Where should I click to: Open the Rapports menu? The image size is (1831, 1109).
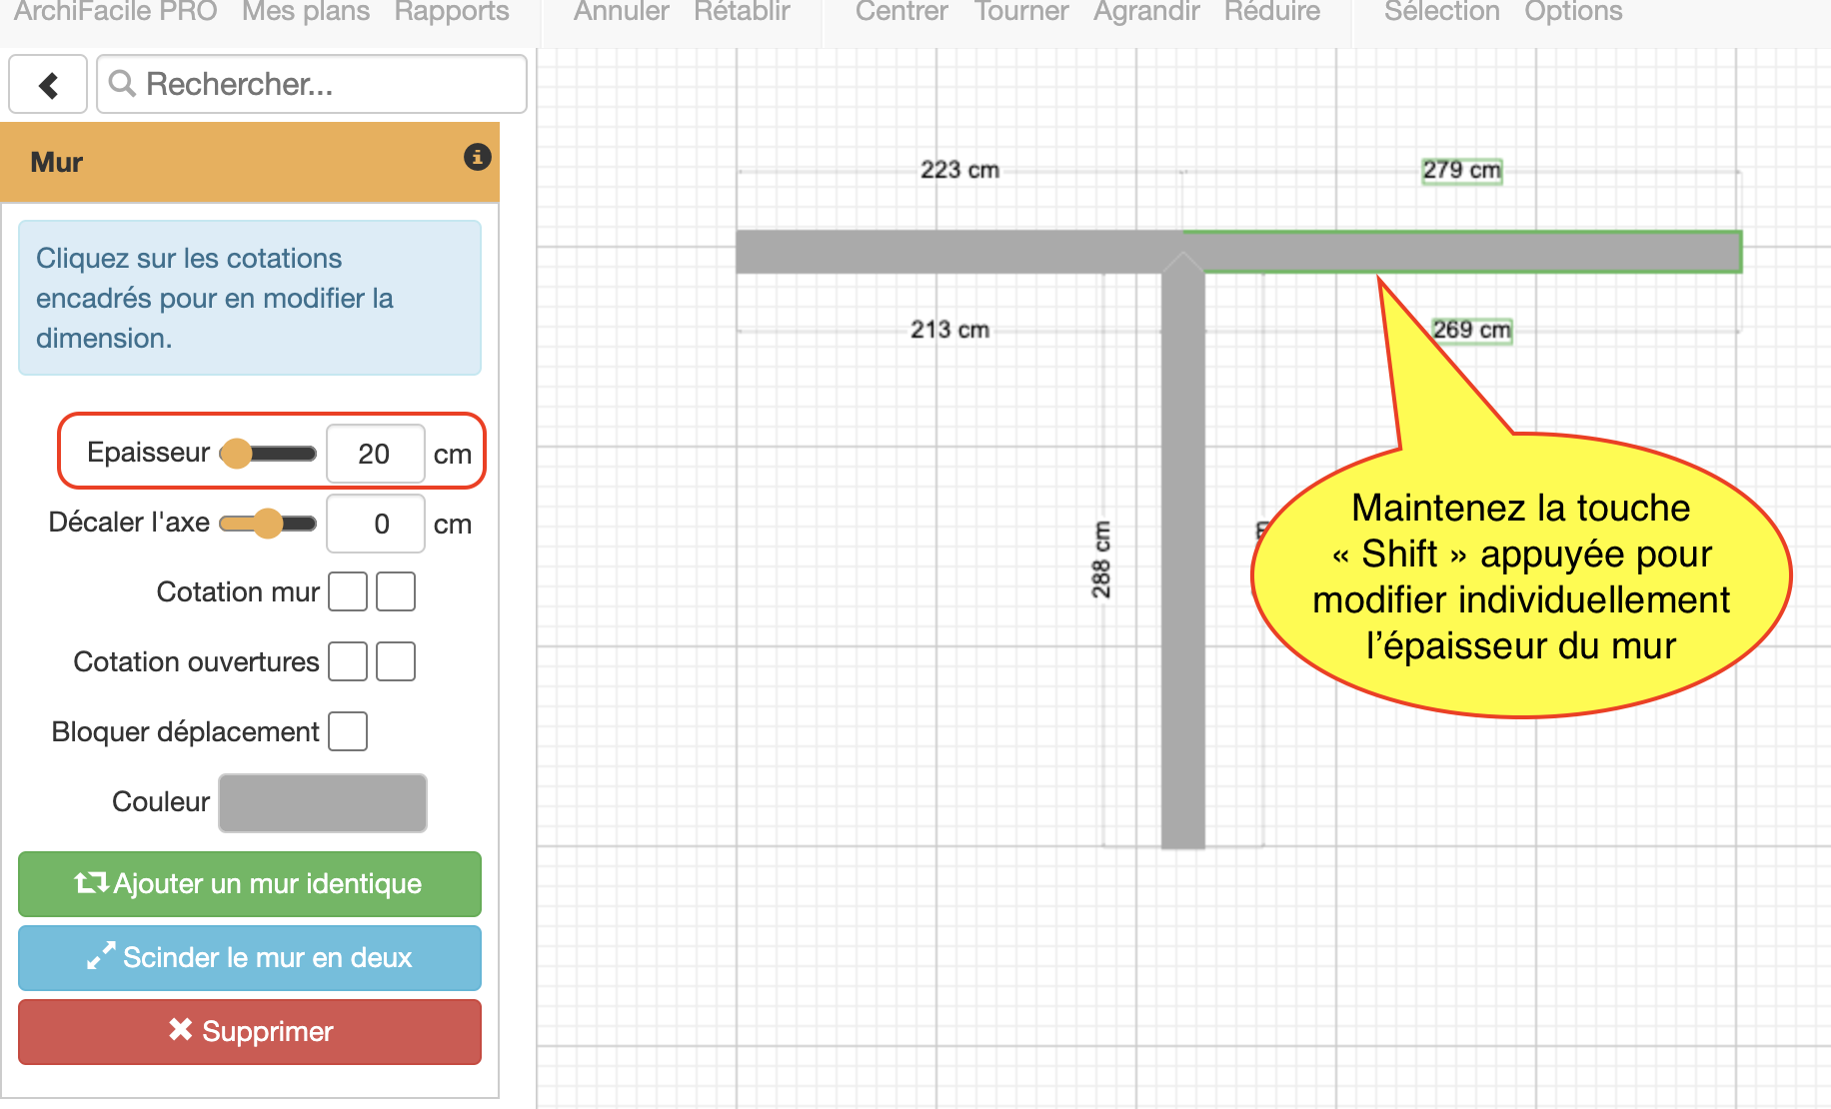click(451, 12)
